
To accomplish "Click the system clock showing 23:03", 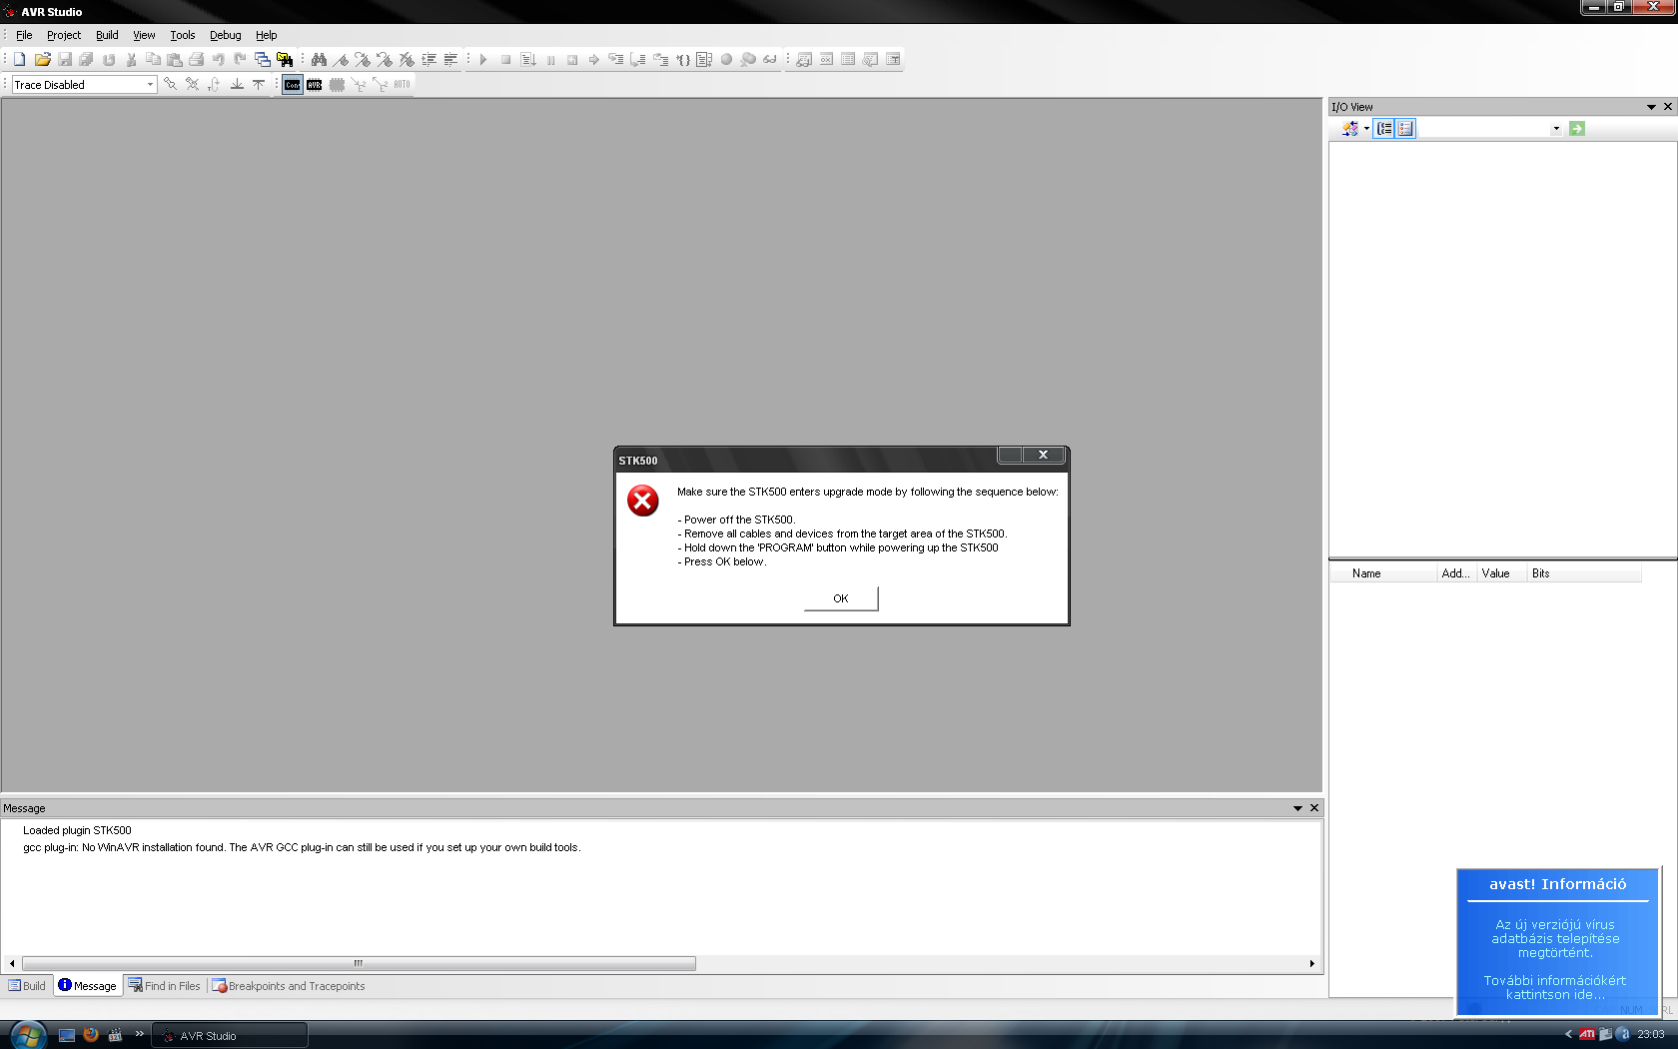I will 1651,1035.
